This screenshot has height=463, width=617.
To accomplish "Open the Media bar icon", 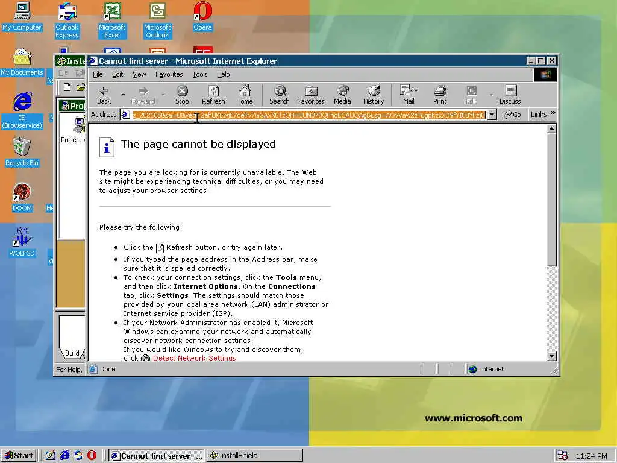I will [x=342, y=95].
